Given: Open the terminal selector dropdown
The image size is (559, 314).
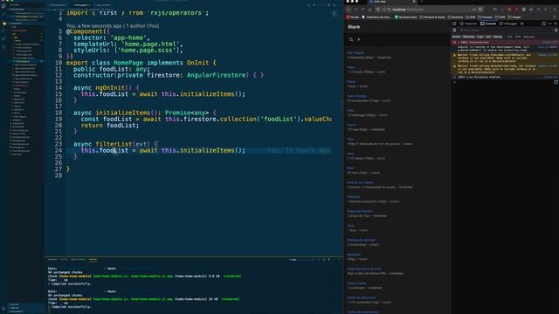Looking at the screenshot, I should [x=301, y=260].
